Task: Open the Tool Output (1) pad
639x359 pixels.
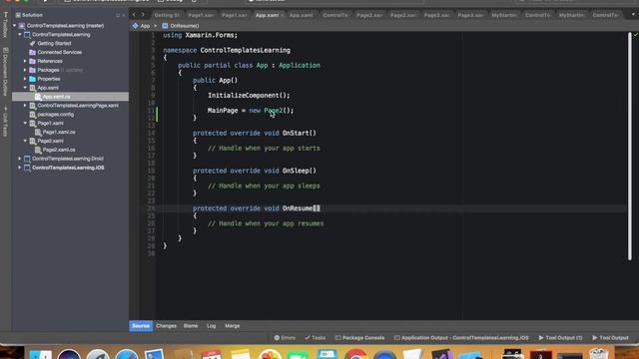Action: [x=560, y=338]
